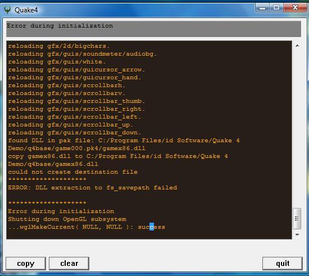Quit the application via quit button
Viewport: 309px width, 276px height.
[283, 264]
